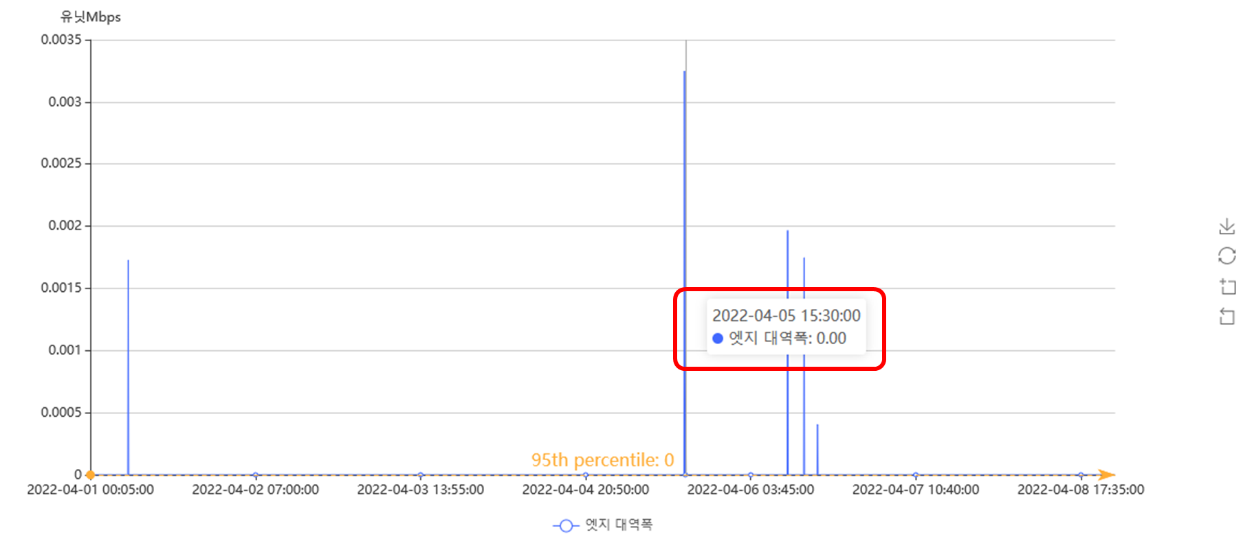Click the blue dot in the tooltip
1254x535 pixels.
(x=718, y=338)
